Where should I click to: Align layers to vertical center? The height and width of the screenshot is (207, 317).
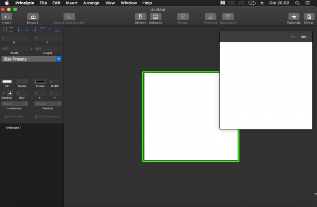[x=50, y=29]
